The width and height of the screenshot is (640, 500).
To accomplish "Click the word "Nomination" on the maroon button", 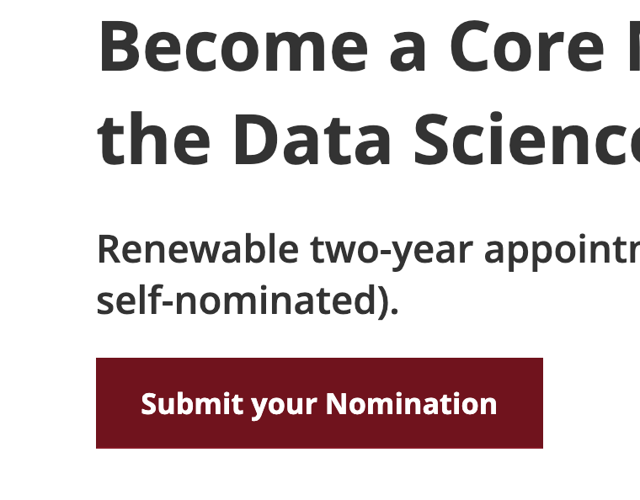I will 411,404.
